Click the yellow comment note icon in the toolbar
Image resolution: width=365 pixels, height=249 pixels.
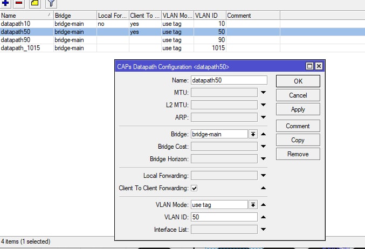[35, 3]
